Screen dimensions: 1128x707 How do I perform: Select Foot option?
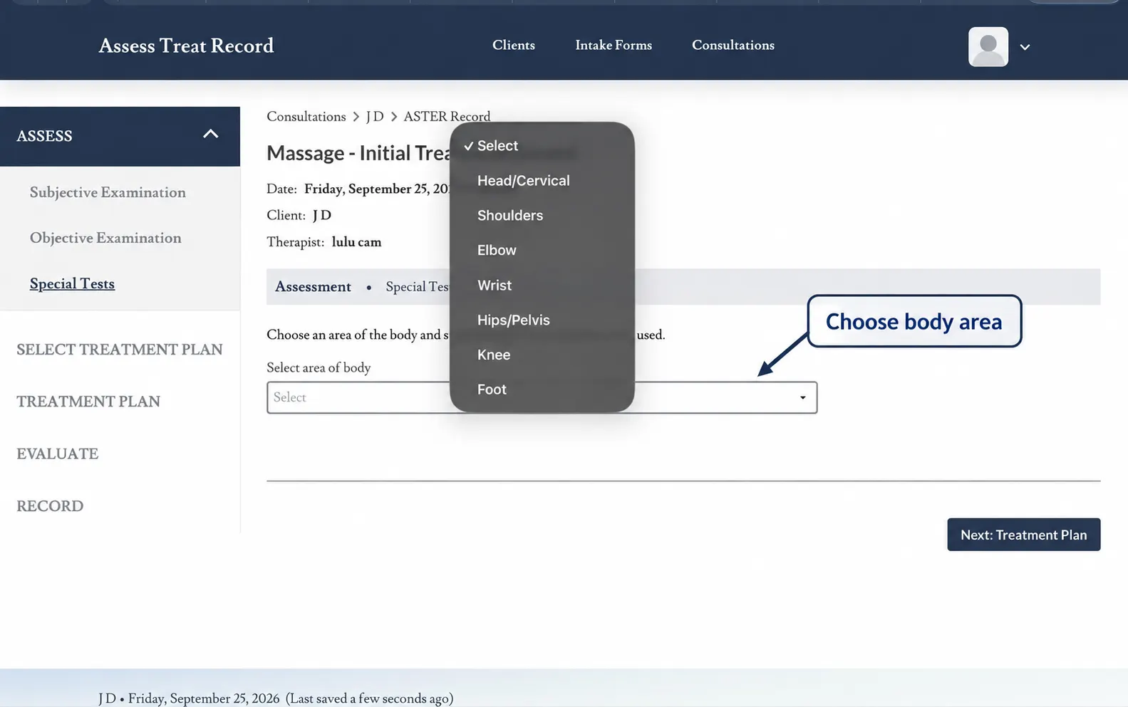pos(492,389)
